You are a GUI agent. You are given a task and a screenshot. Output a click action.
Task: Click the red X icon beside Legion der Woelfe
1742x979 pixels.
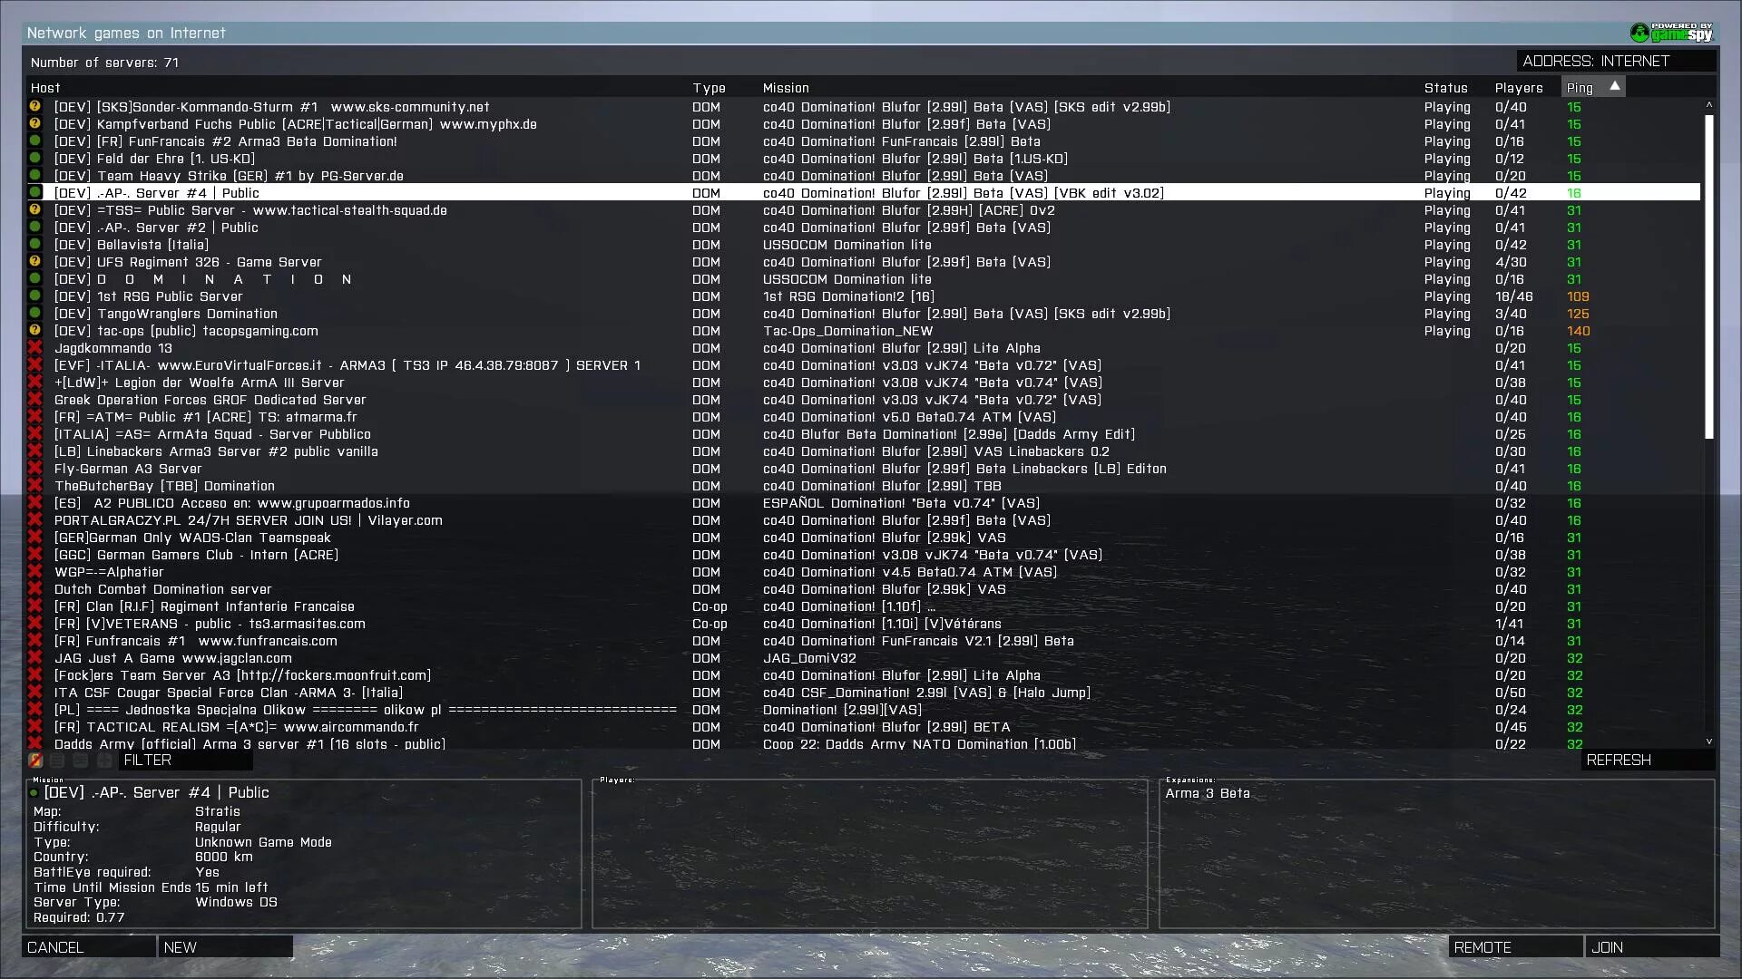35,383
